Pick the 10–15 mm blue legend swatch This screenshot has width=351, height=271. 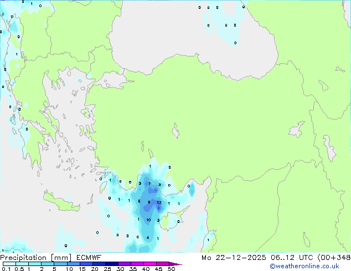tap(73, 264)
